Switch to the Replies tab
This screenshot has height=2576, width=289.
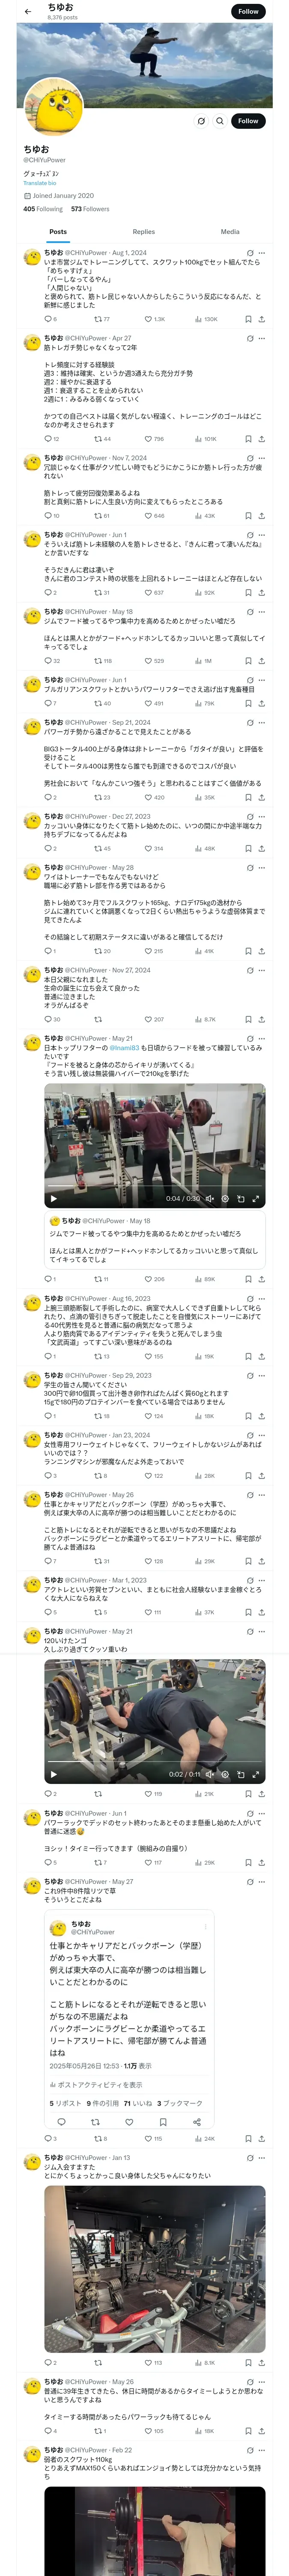[x=143, y=231]
